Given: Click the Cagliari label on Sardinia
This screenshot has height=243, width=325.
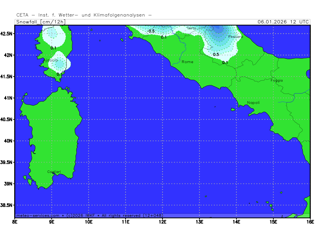Looking at the screenshot, I should (x=54, y=172).
